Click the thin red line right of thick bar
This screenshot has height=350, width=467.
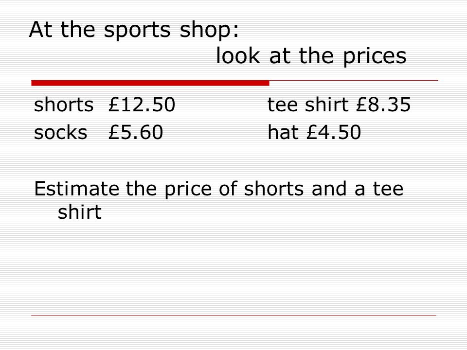pos(354,80)
